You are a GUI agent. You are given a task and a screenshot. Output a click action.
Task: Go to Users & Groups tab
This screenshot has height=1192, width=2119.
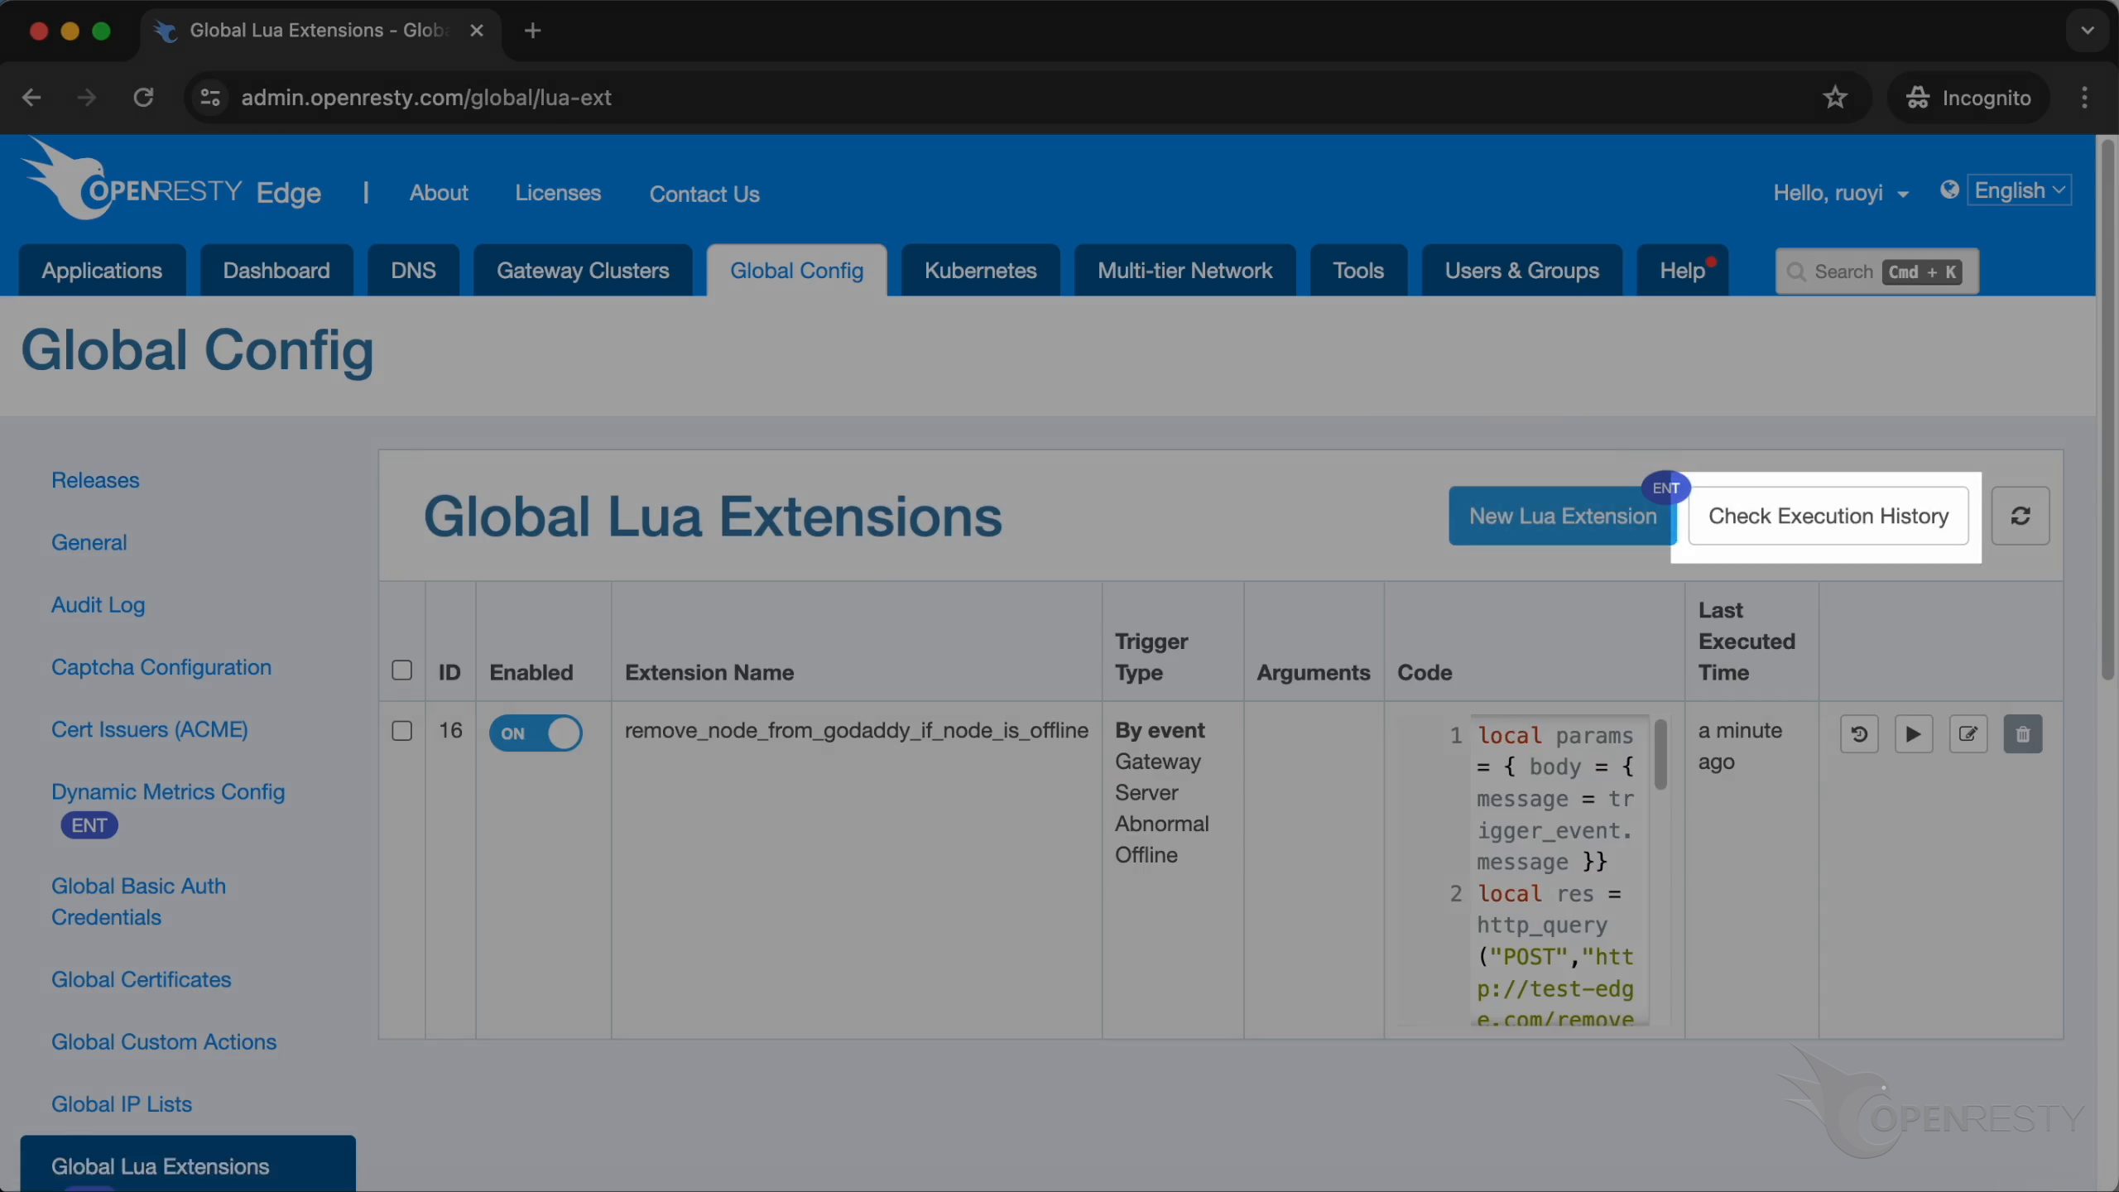pos(1521,270)
